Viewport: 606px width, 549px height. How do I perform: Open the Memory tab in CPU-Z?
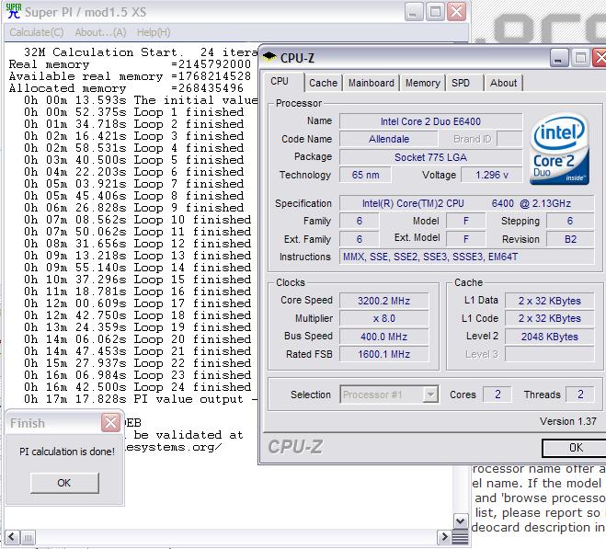pos(422,83)
